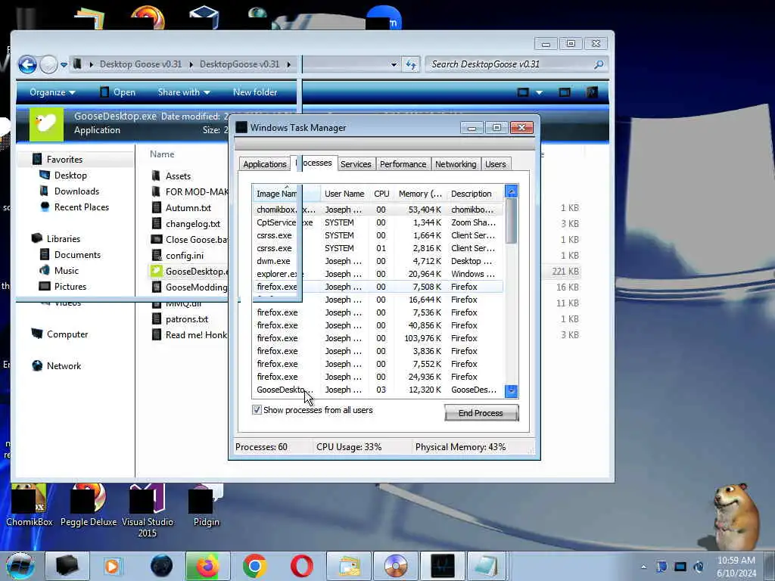Select the patrons.txt file
This screenshot has width=775, height=581.
click(x=187, y=319)
